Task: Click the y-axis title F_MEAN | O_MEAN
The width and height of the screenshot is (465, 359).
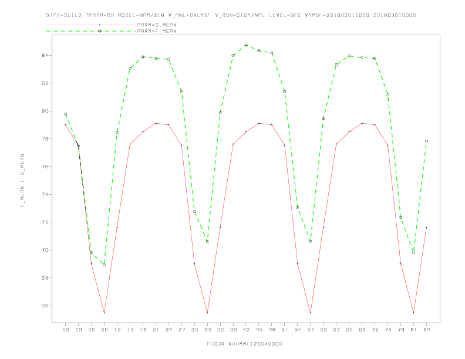Action: [22, 181]
